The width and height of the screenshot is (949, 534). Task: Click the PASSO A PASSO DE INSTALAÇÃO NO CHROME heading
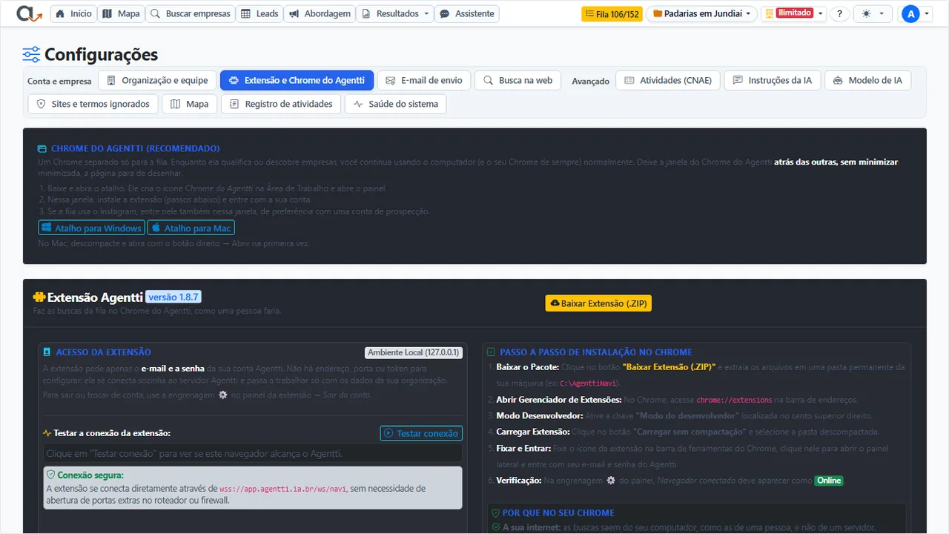coord(596,352)
